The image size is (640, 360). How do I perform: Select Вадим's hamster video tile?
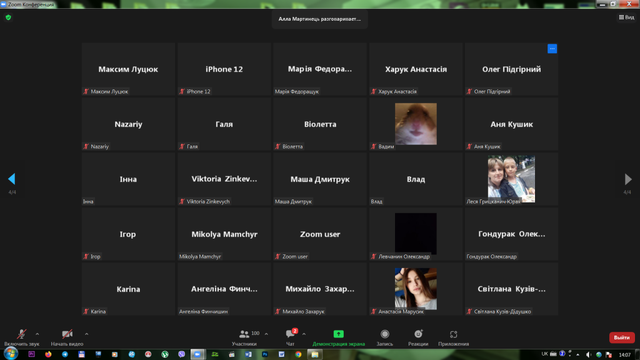point(416,124)
